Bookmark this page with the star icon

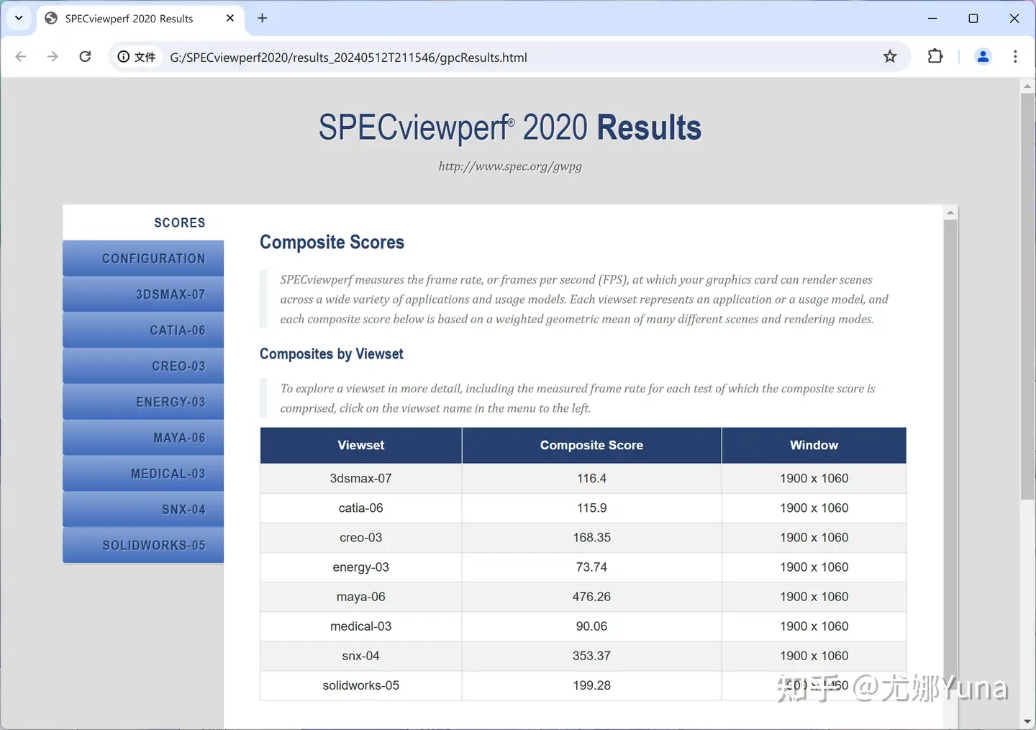click(x=890, y=57)
